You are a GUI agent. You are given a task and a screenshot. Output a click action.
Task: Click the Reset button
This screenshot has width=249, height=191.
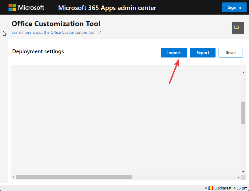click(230, 53)
